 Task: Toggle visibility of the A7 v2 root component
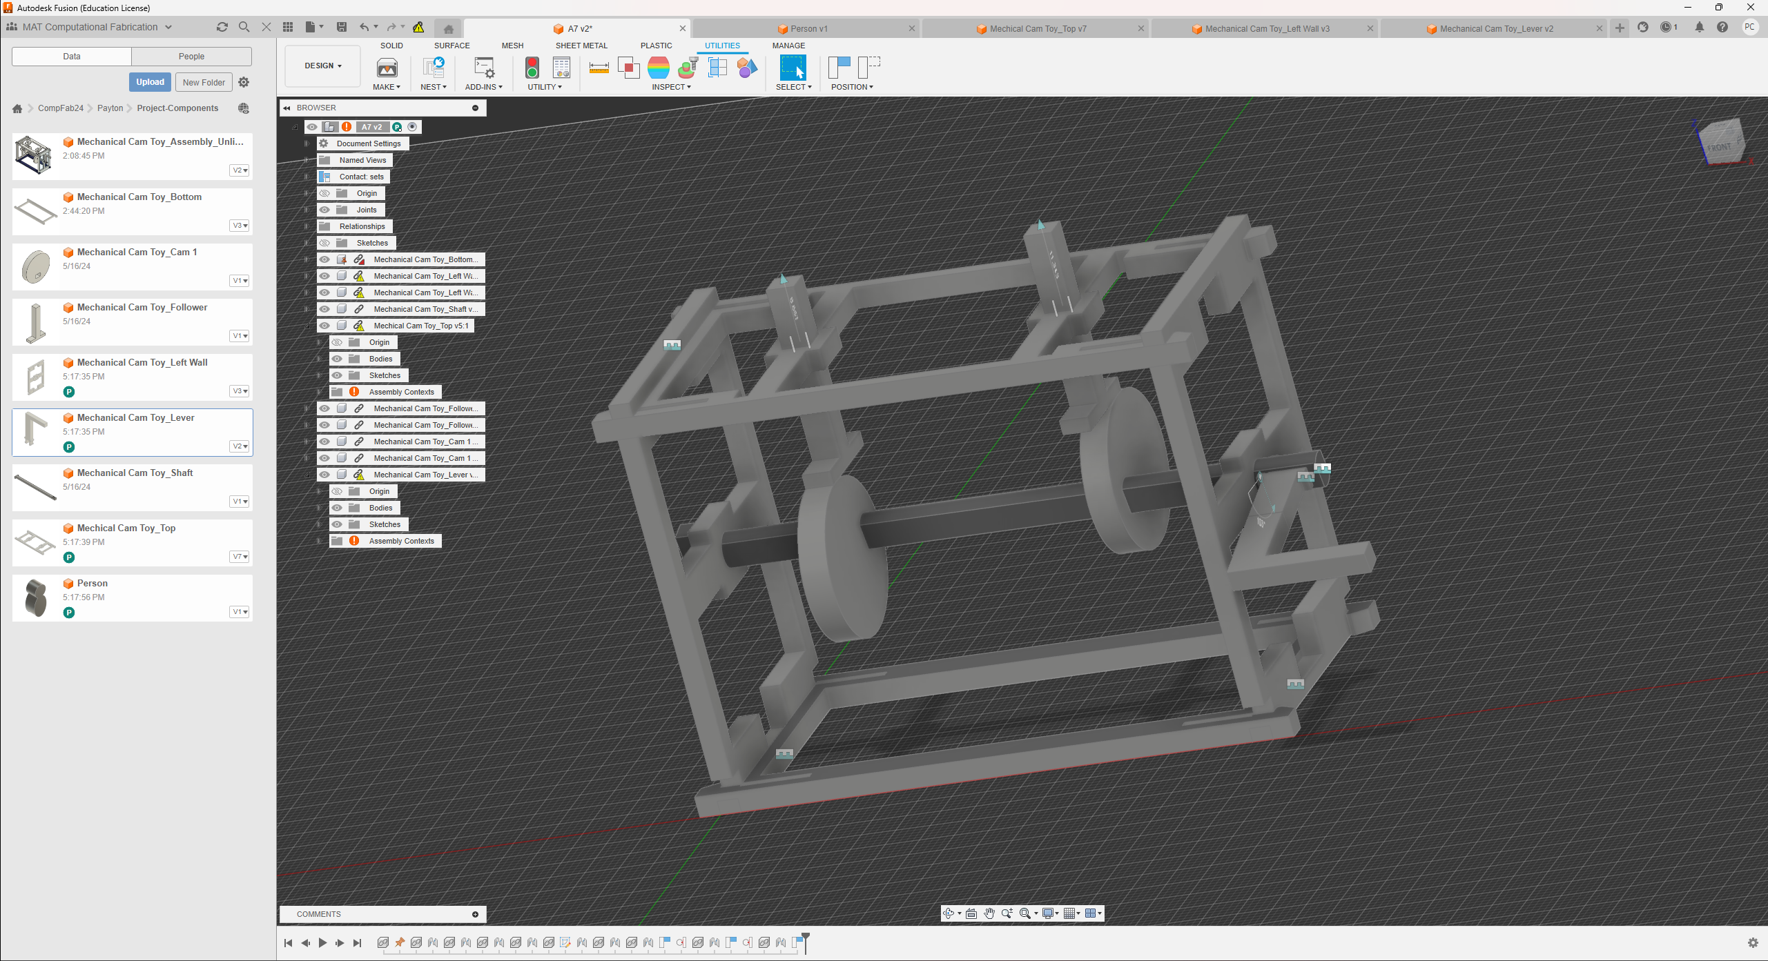[x=312, y=127]
